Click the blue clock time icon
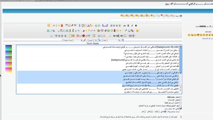213x120 pixels. coord(69,25)
